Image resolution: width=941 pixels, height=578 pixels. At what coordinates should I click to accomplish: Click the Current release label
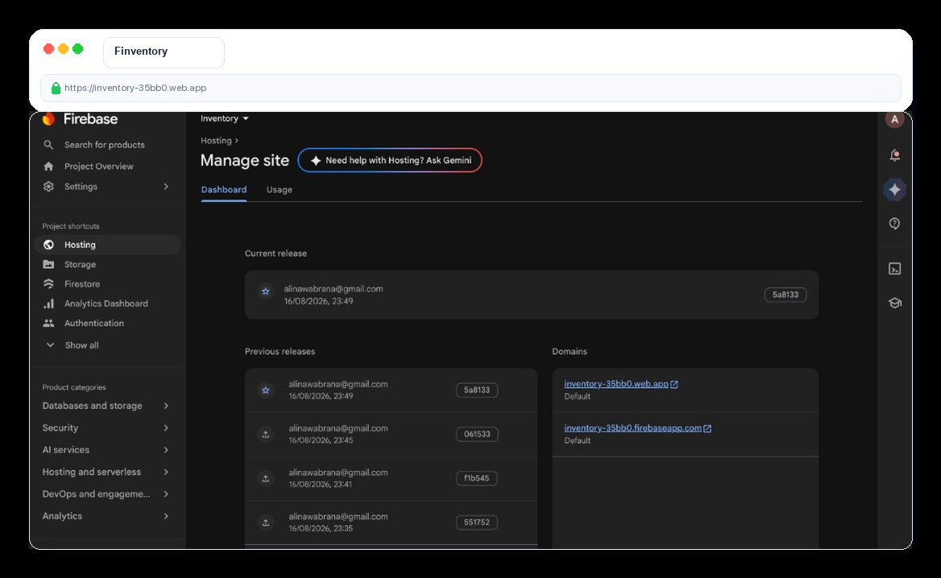pos(276,254)
